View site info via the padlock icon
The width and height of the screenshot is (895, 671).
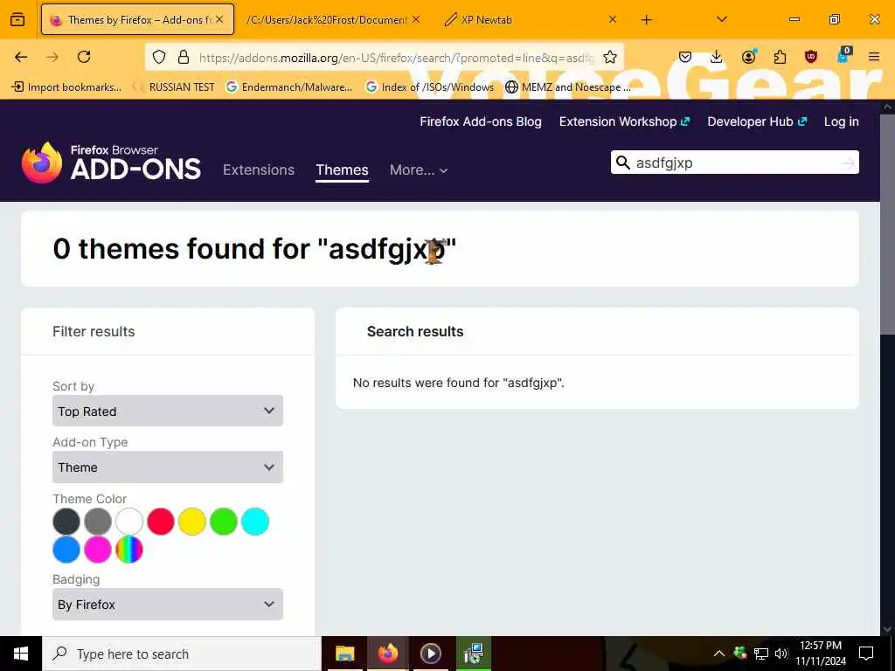click(184, 57)
